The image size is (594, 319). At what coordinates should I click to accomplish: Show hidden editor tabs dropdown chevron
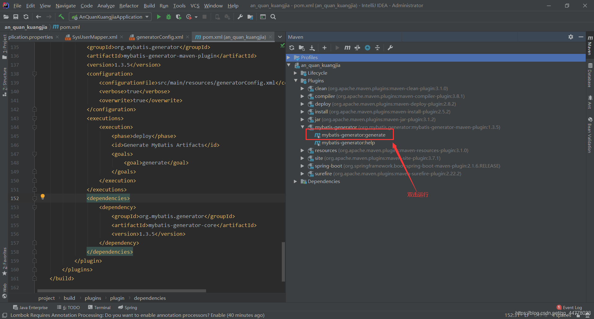pyautogui.click(x=280, y=37)
